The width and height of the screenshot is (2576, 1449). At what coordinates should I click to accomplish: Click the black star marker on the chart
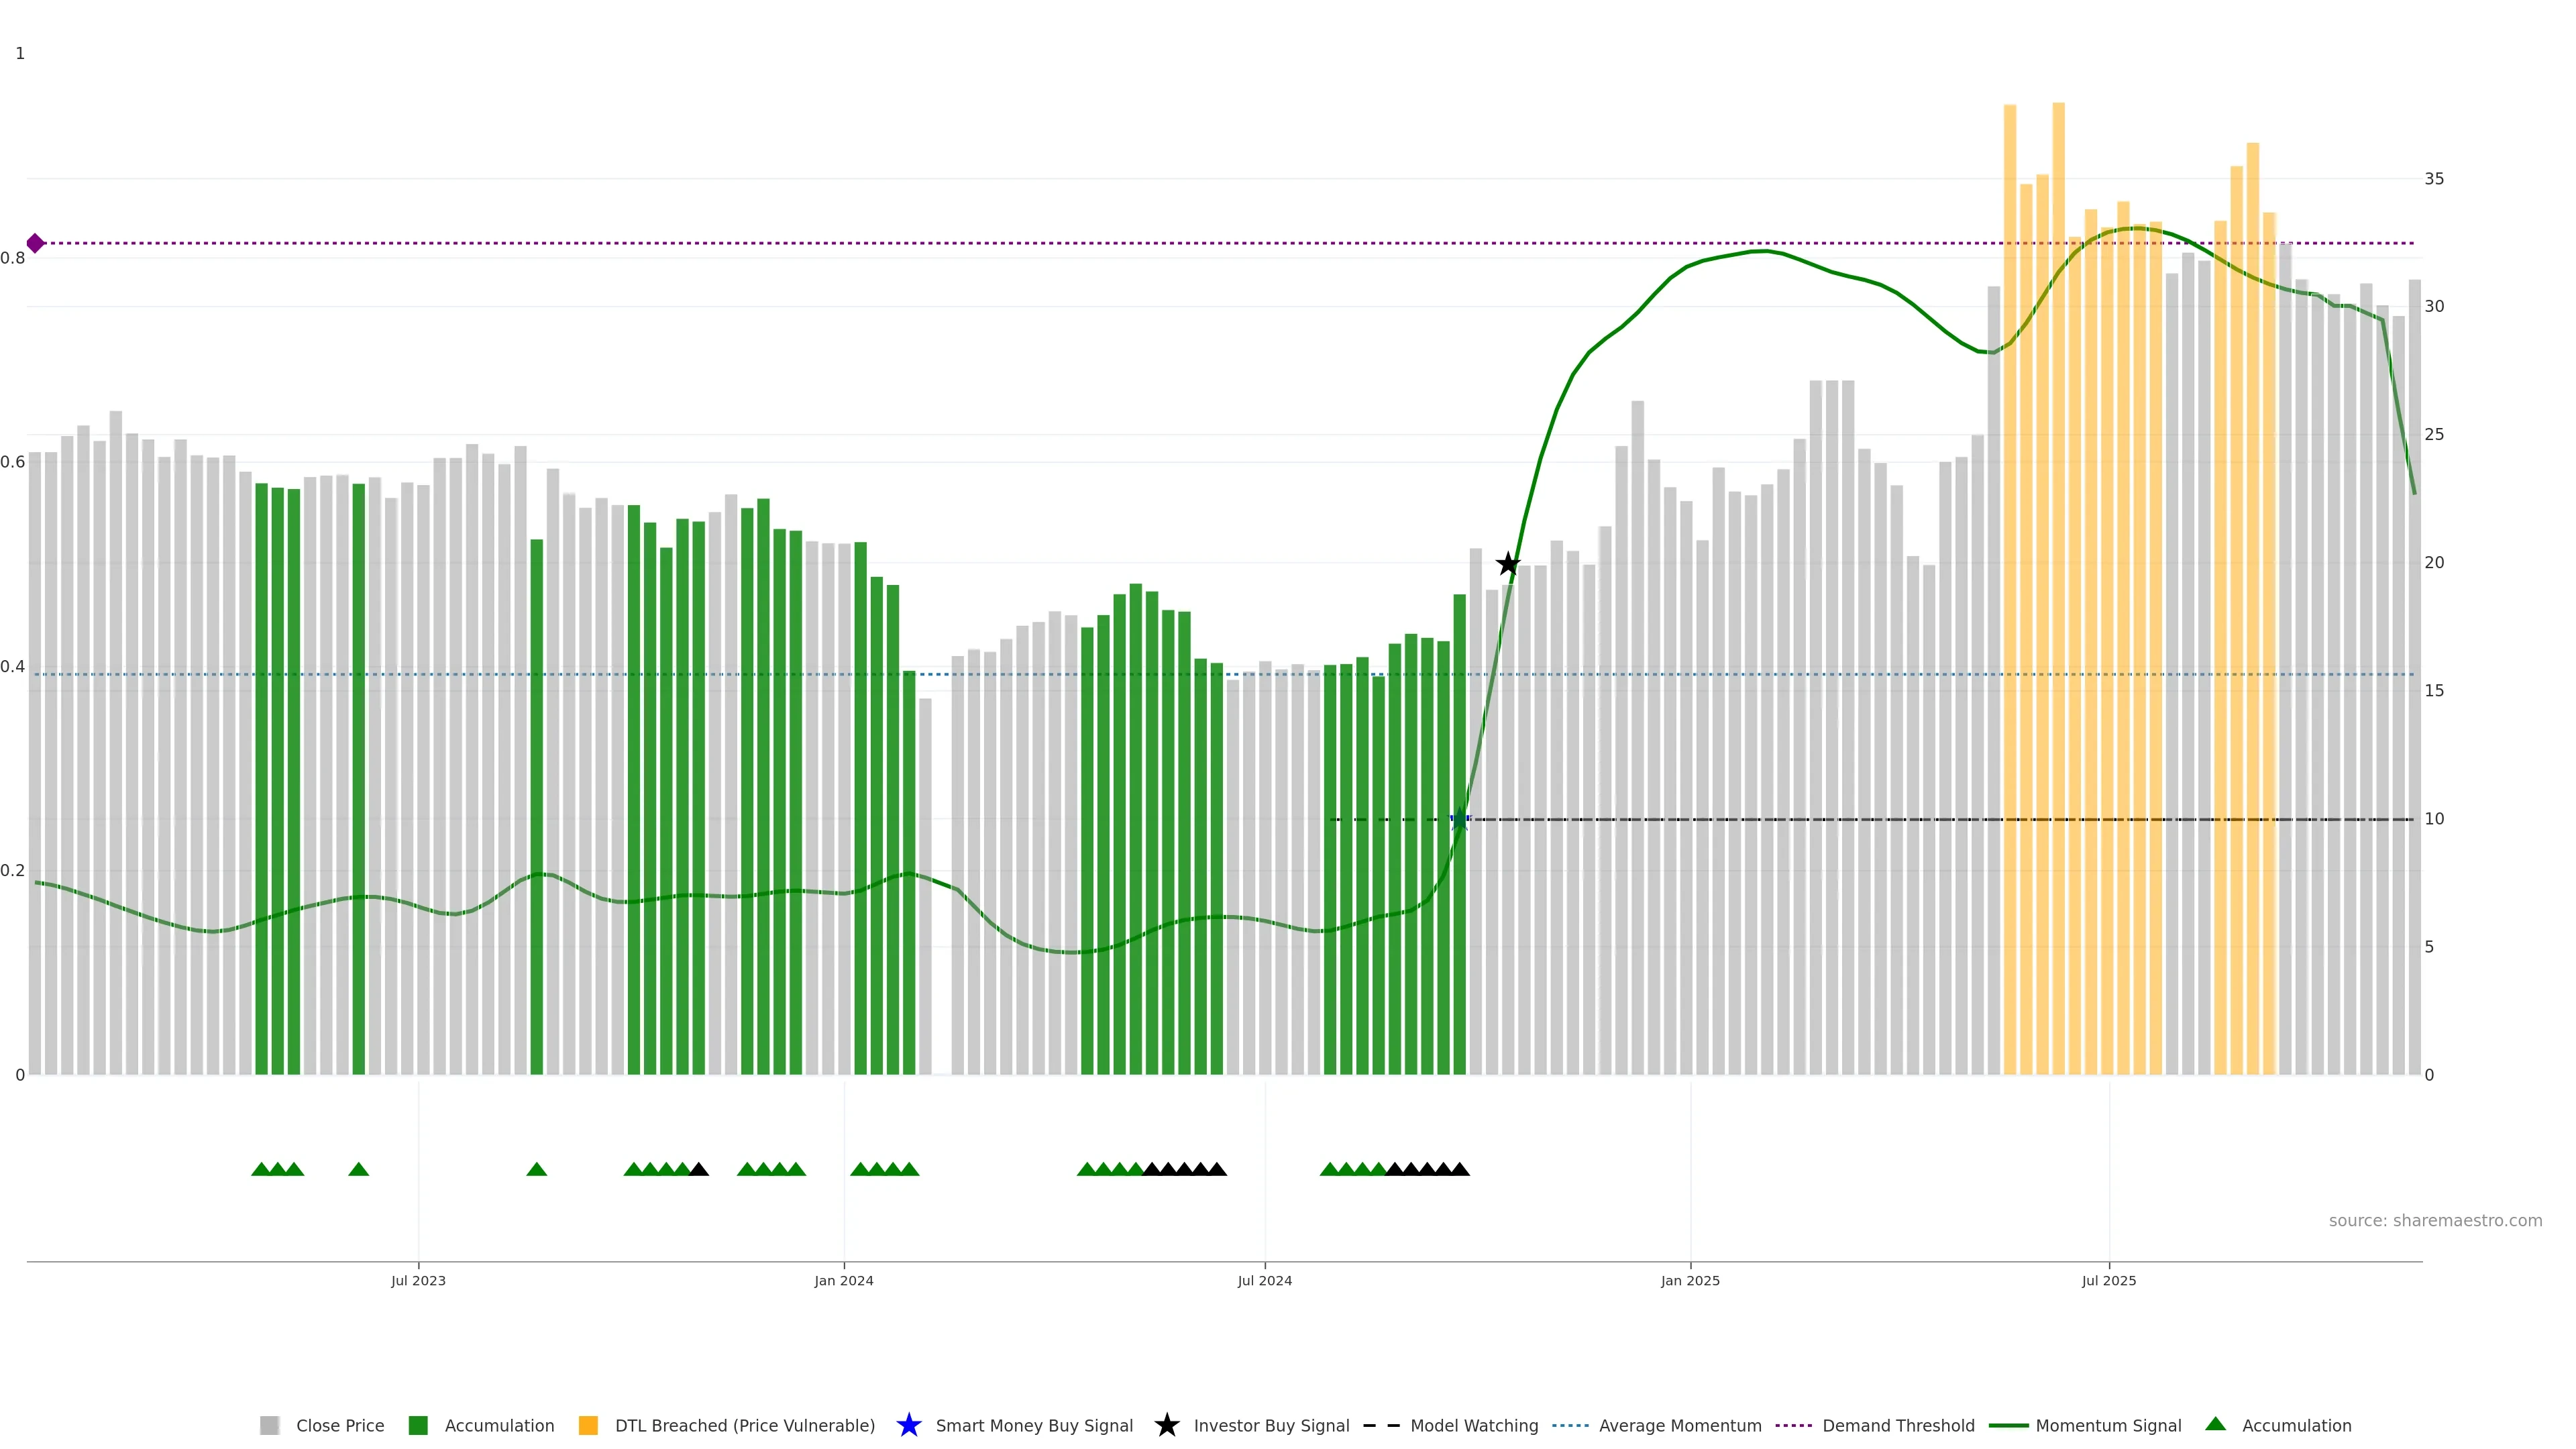(x=1507, y=564)
